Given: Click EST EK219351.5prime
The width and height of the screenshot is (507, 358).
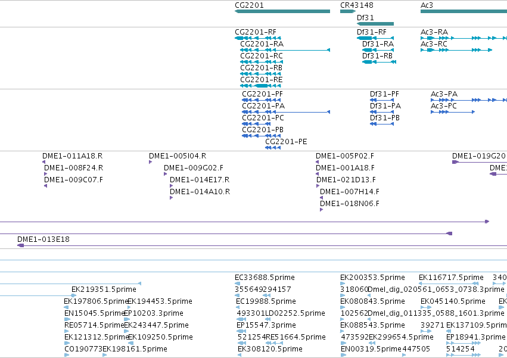Looking at the screenshot, I should (x=104, y=289).
